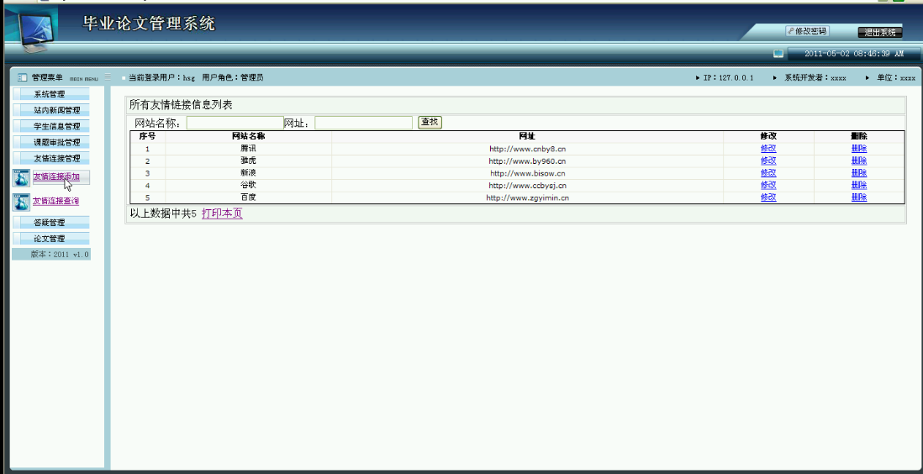
Task: Click the date and time display
Action: [x=854, y=54]
